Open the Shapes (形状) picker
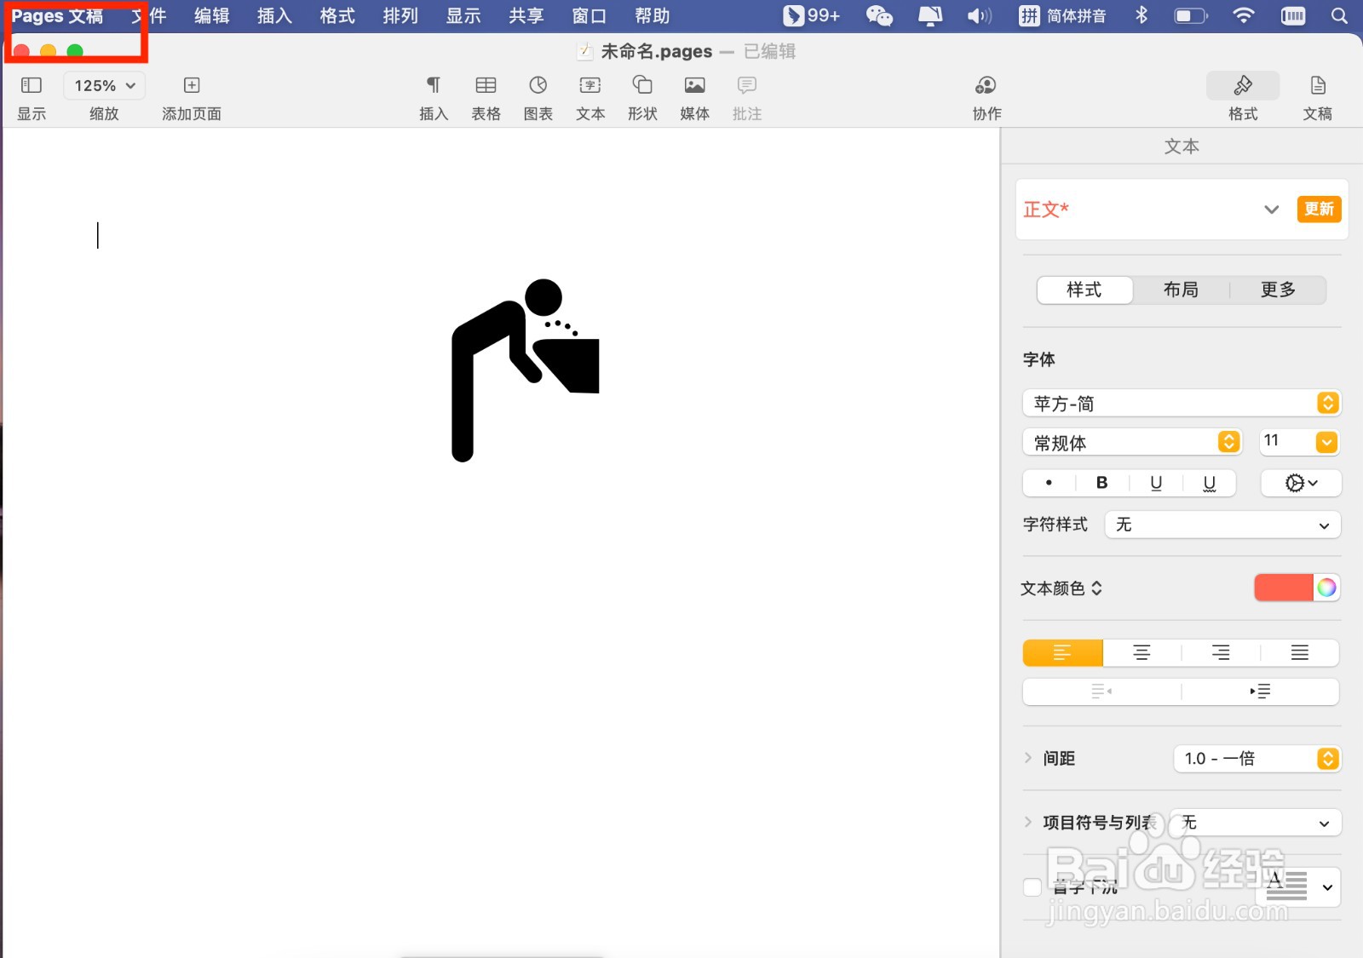1363x958 pixels. [x=642, y=85]
